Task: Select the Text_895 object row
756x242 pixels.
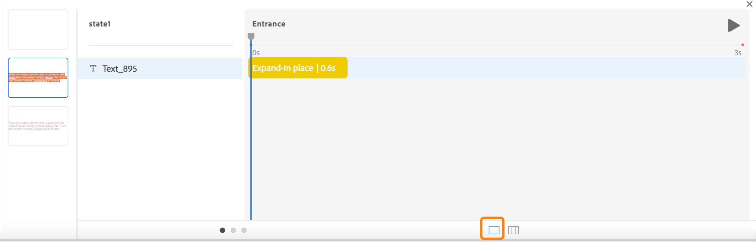Action: [x=160, y=69]
